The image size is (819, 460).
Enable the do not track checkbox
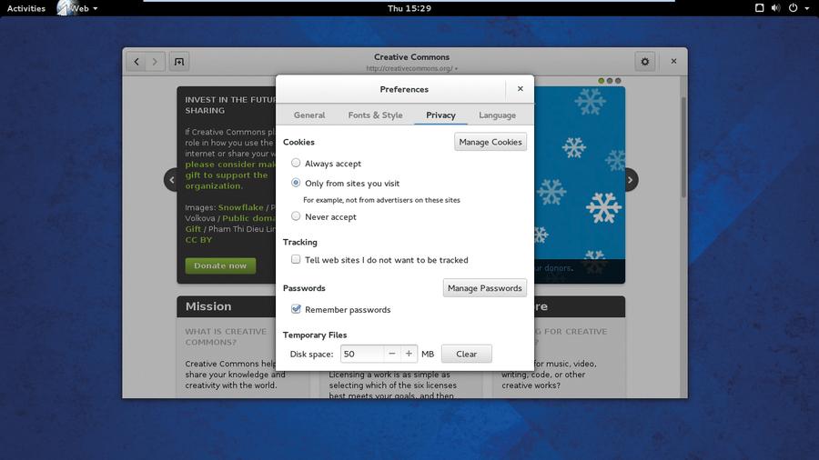[x=296, y=260]
